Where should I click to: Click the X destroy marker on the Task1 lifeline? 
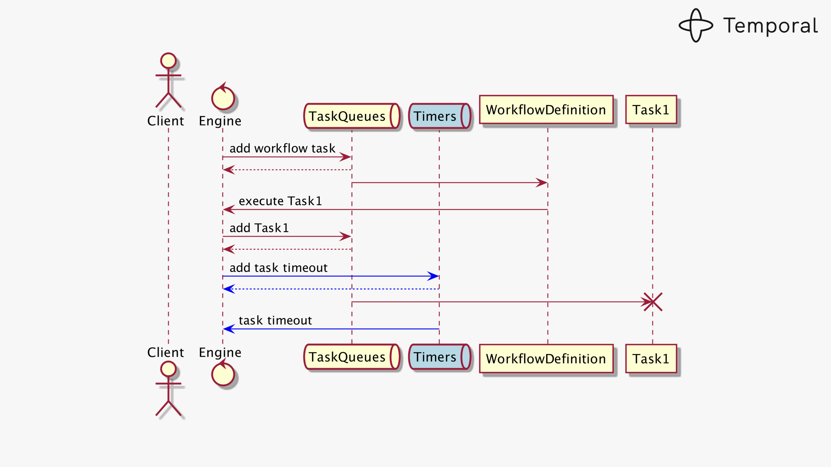[x=653, y=302]
